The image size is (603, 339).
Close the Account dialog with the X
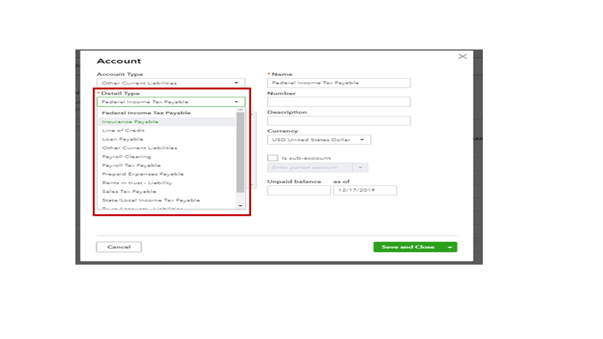click(462, 57)
